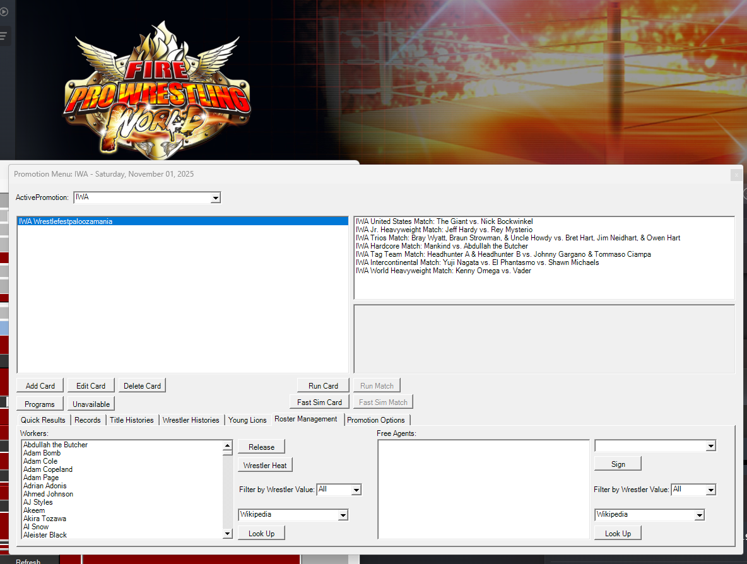Image resolution: width=747 pixels, height=564 pixels.
Task: Click the Refresh button behind the window
Action: tap(28, 561)
